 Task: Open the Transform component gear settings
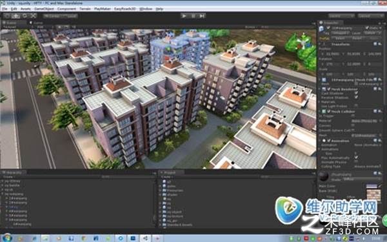click(x=380, y=44)
